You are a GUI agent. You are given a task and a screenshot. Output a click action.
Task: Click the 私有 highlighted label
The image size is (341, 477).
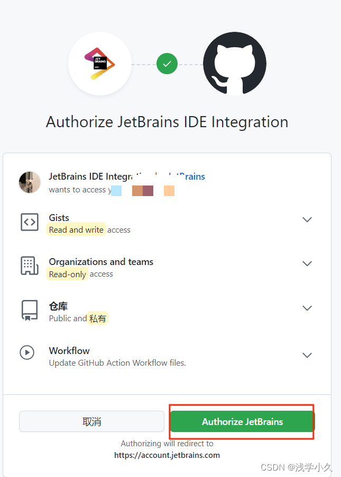pos(97,319)
